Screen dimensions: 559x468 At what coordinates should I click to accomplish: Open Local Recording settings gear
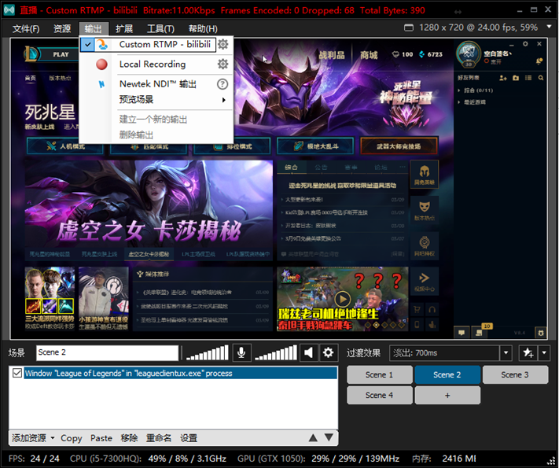coord(223,64)
